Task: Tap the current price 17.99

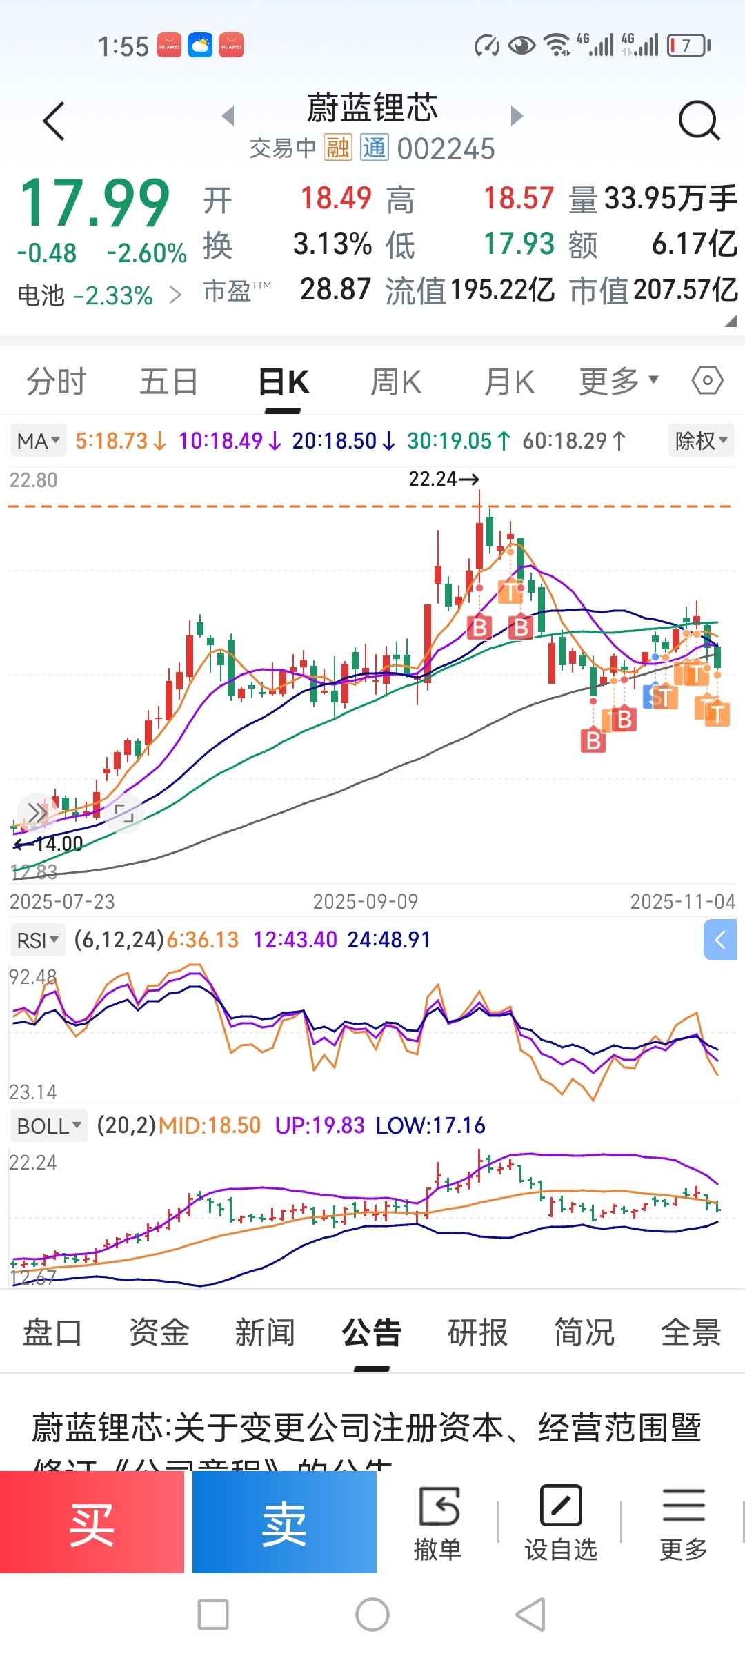Action: 95,203
